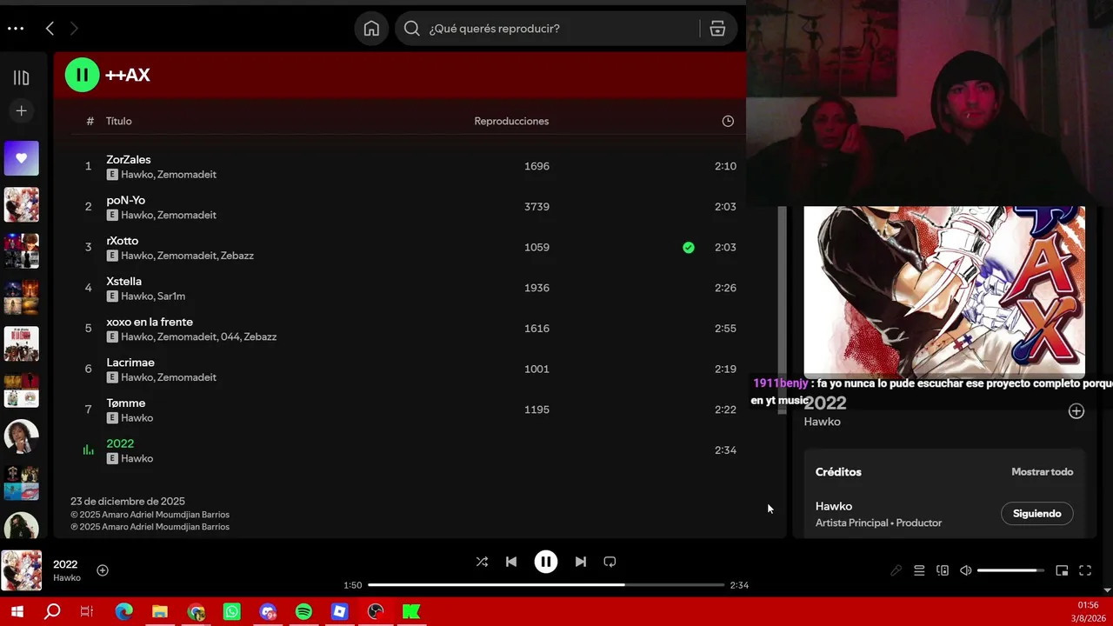Add 2022 to library from the side panel
This screenshot has height=626, width=1113.
(x=1076, y=411)
